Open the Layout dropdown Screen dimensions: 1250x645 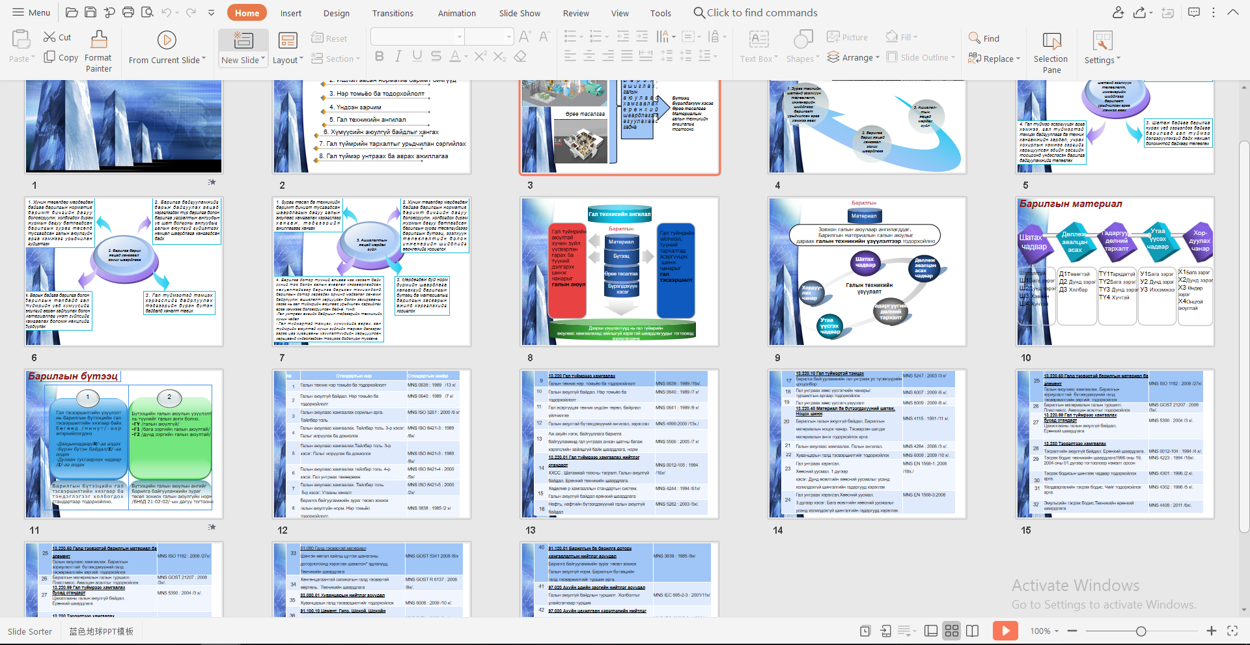pyautogui.click(x=288, y=60)
